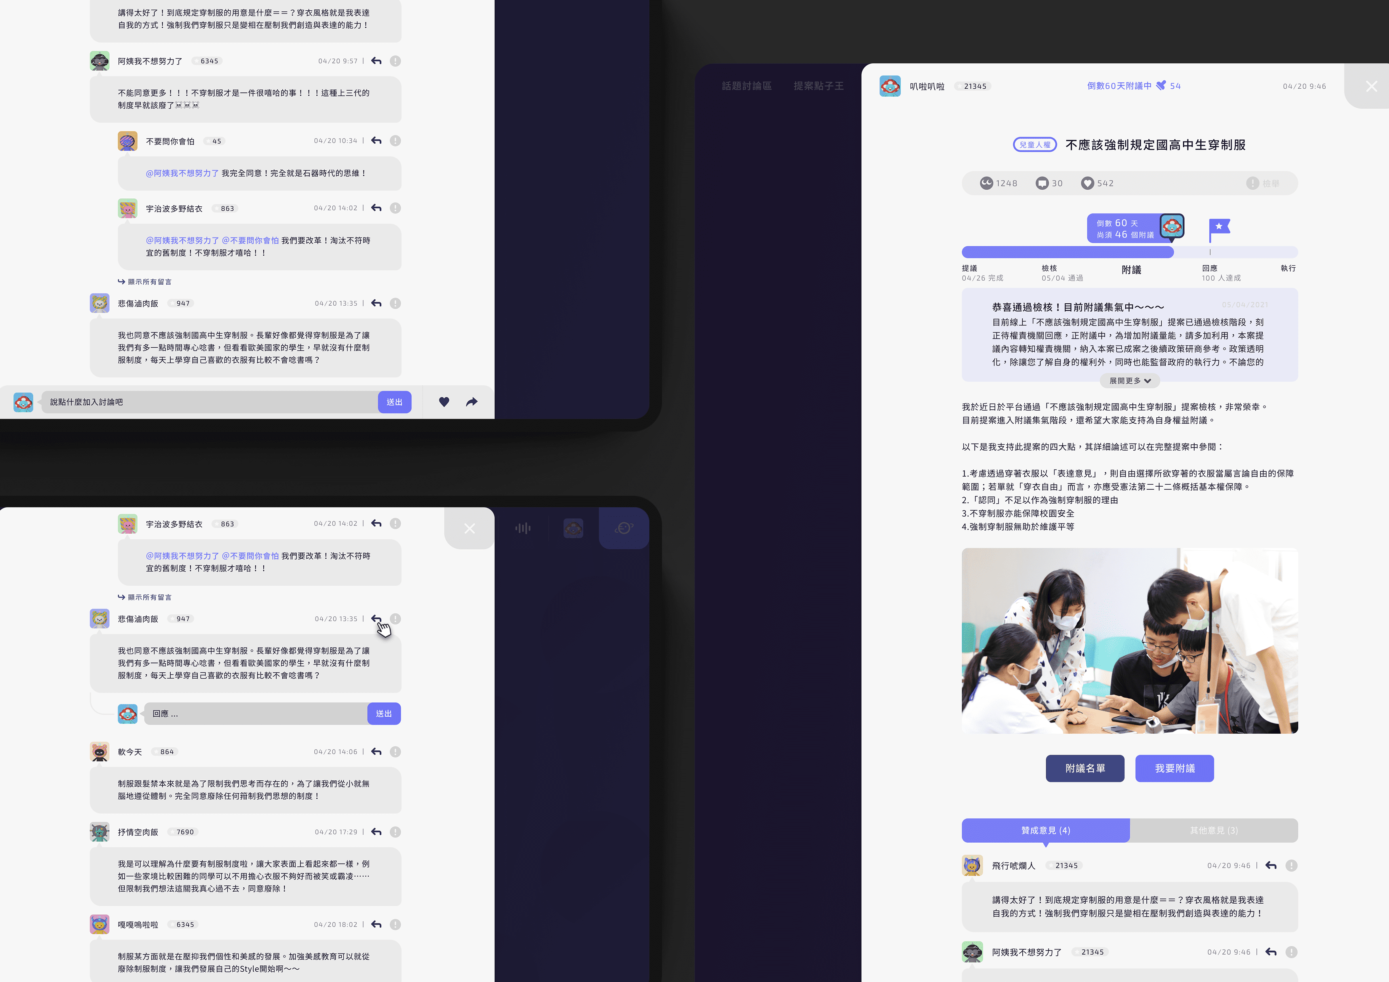Send reply with 送出 beside 回應 field
The height and width of the screenshot is (982, 1389).
[384, 714]
